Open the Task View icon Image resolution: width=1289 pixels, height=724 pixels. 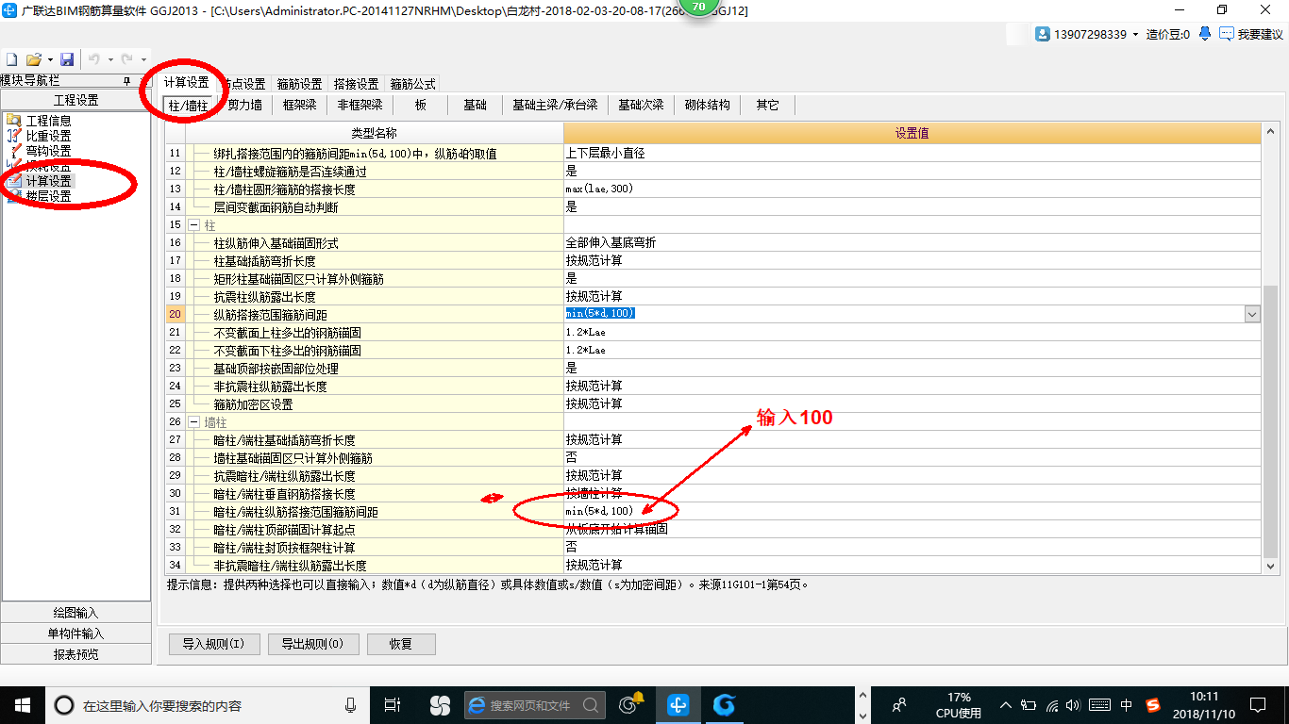(x=393, y=704)
